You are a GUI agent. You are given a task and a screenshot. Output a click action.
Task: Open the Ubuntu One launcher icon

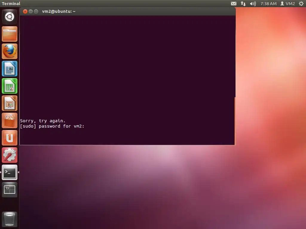pos(10,138)
